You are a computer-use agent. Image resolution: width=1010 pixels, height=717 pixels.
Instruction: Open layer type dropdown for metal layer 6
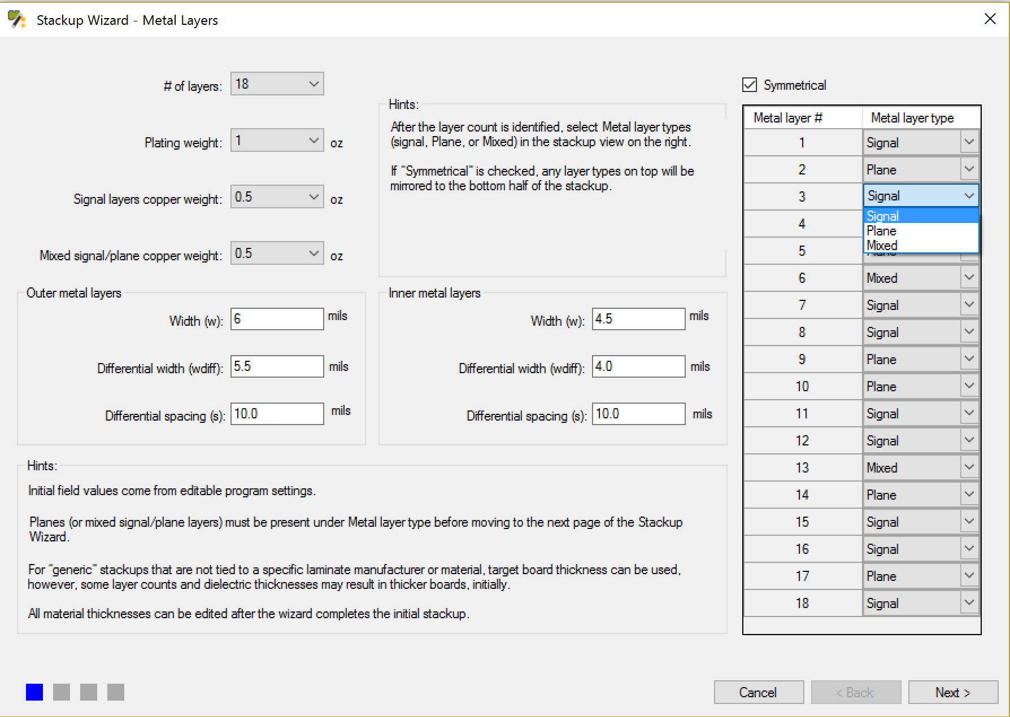969,277
